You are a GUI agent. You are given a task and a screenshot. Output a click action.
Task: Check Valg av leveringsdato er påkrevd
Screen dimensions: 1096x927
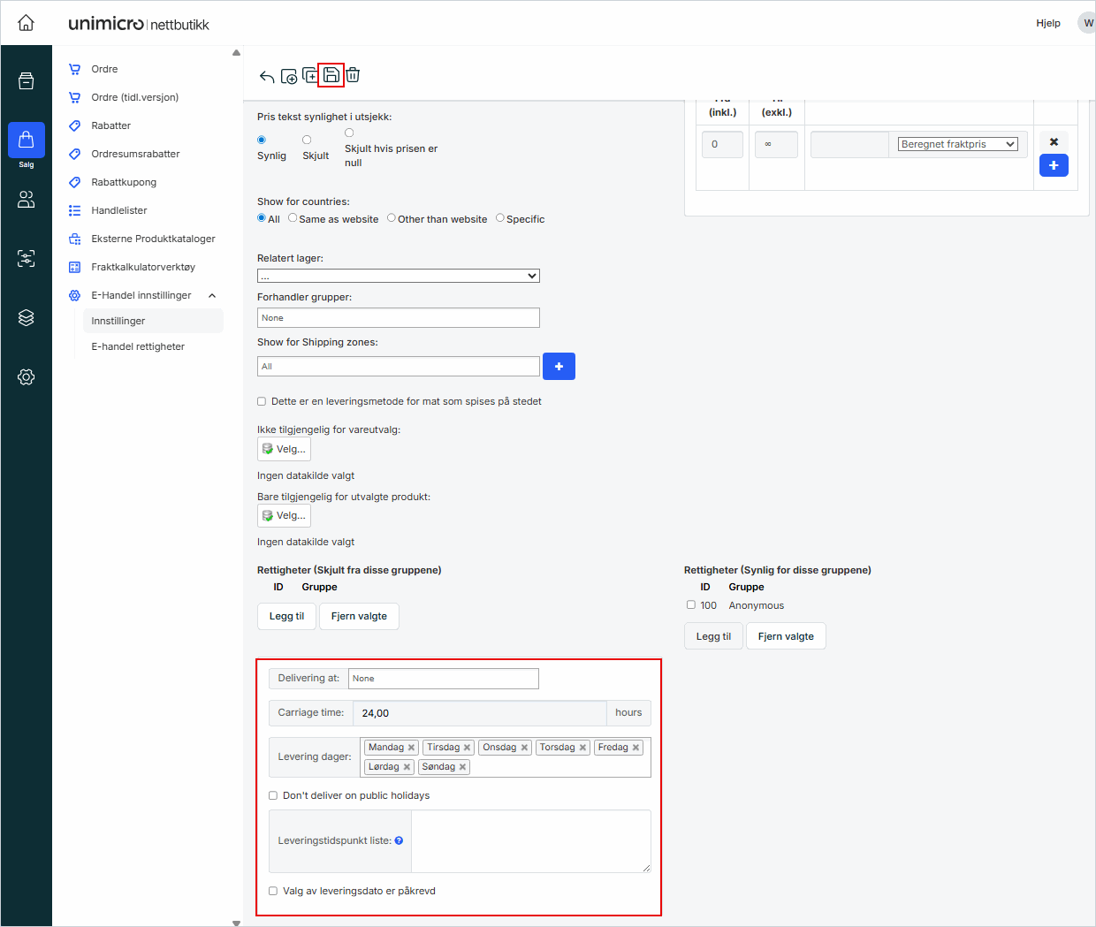273,891
